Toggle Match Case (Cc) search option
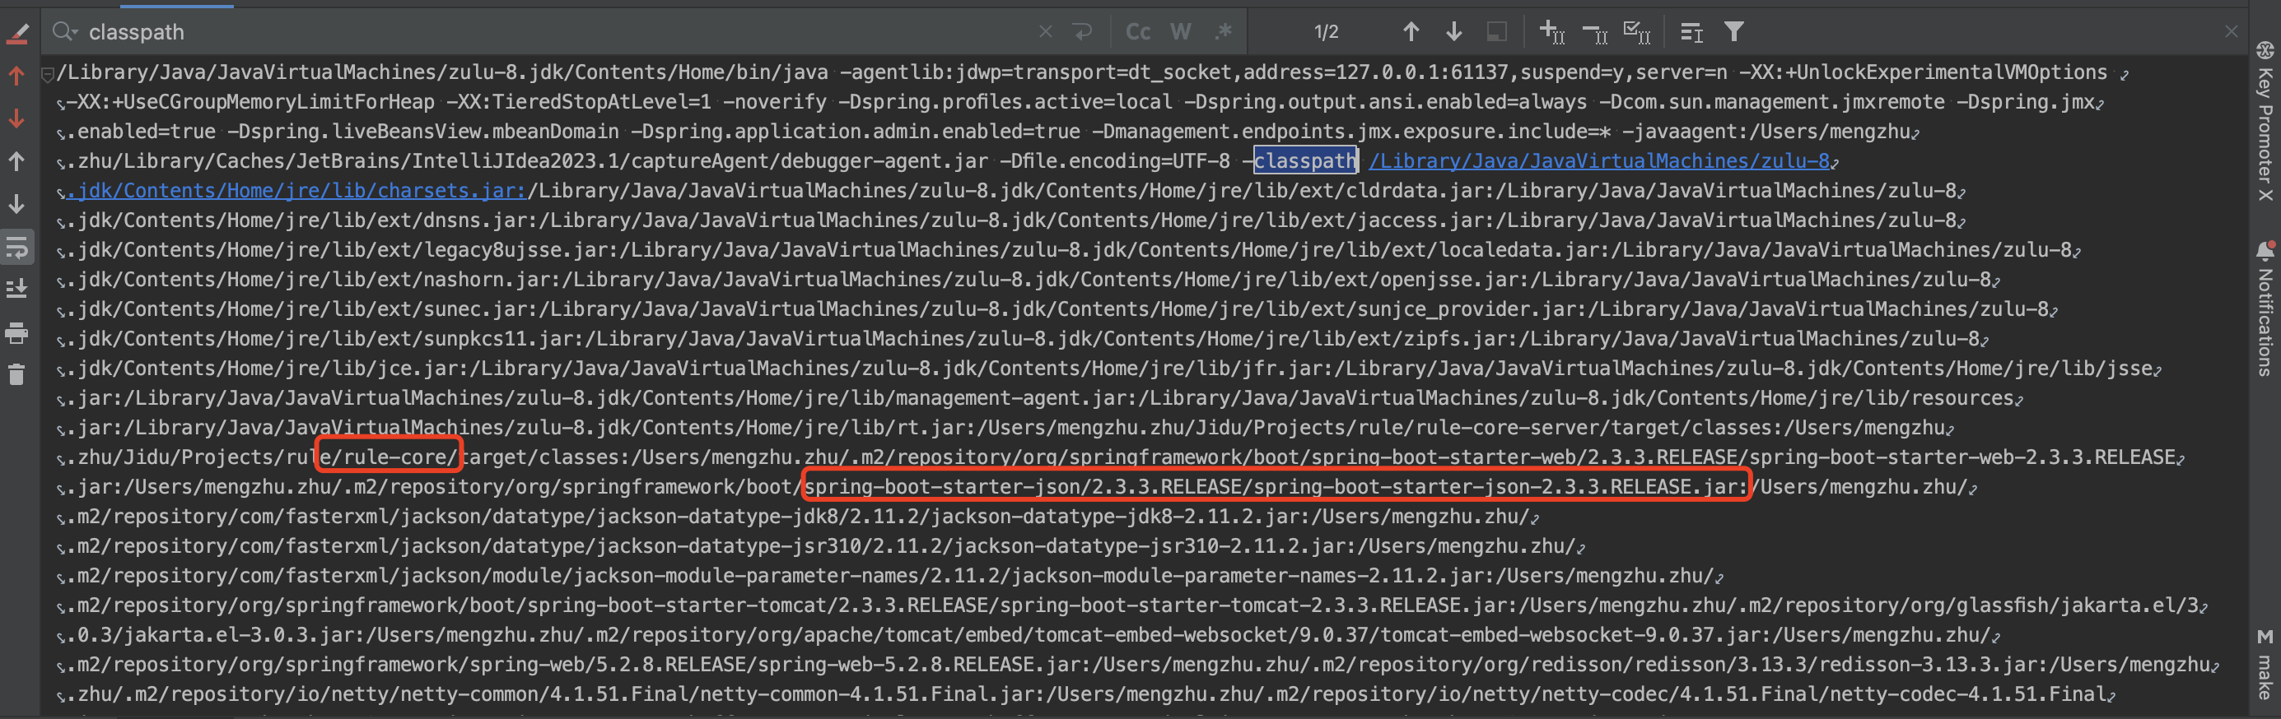This screenshot has width=2281, height=719. 1137,32
